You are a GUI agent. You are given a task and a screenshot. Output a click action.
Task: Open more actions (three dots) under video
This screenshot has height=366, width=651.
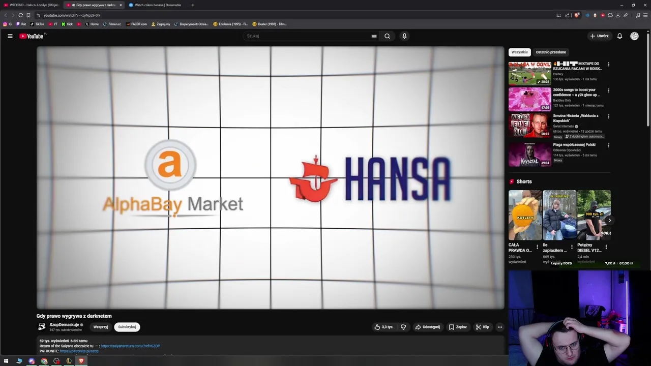coord(500,327)
